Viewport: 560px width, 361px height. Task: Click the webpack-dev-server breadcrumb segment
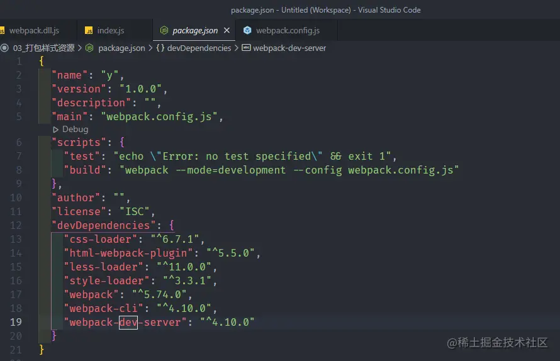[x=289, y=48]
